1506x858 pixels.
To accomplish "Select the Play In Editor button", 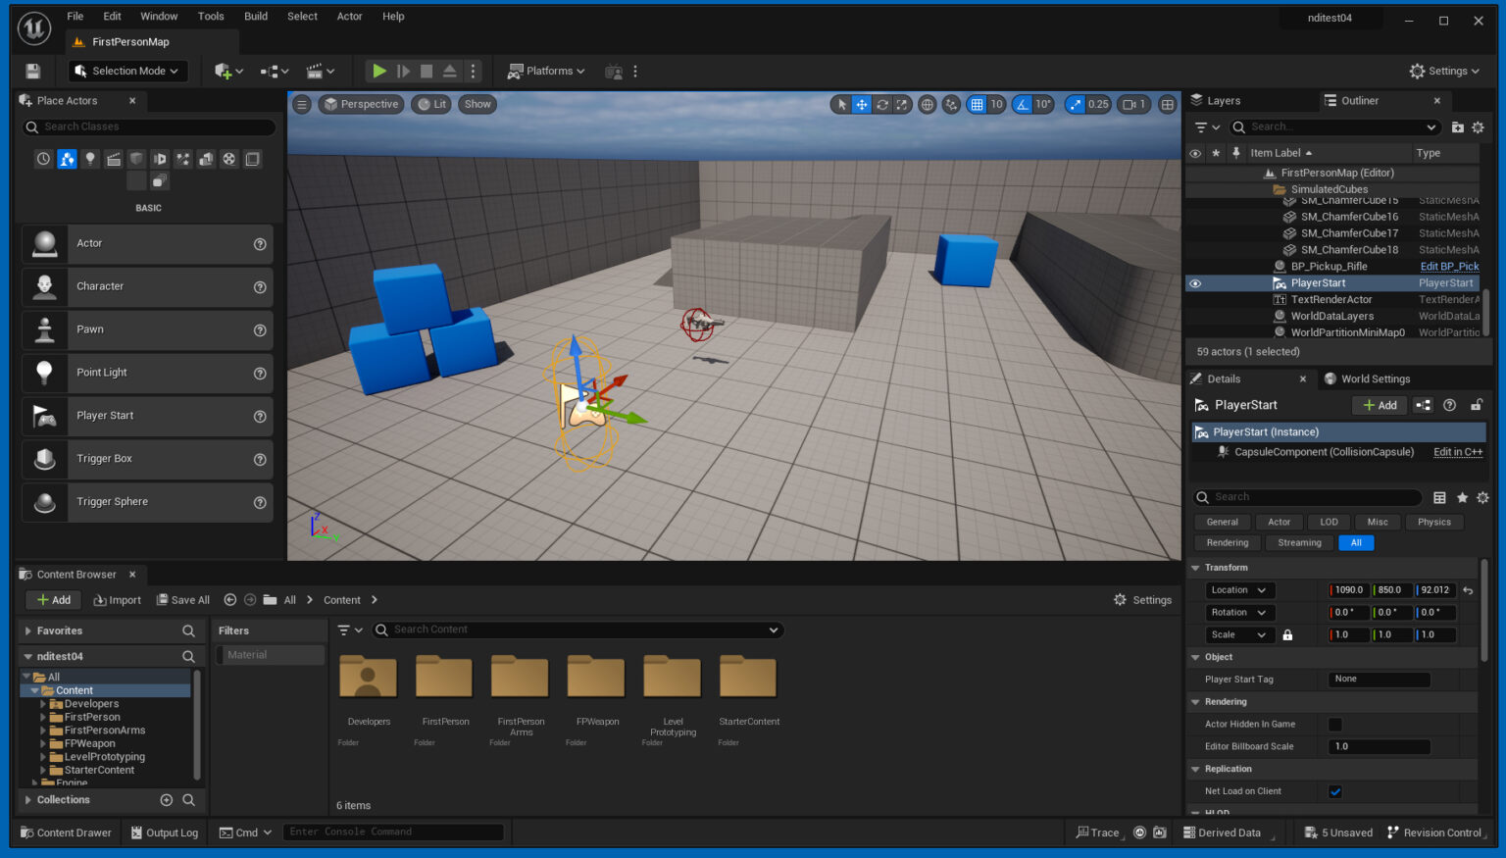I will tap(379, 70).
